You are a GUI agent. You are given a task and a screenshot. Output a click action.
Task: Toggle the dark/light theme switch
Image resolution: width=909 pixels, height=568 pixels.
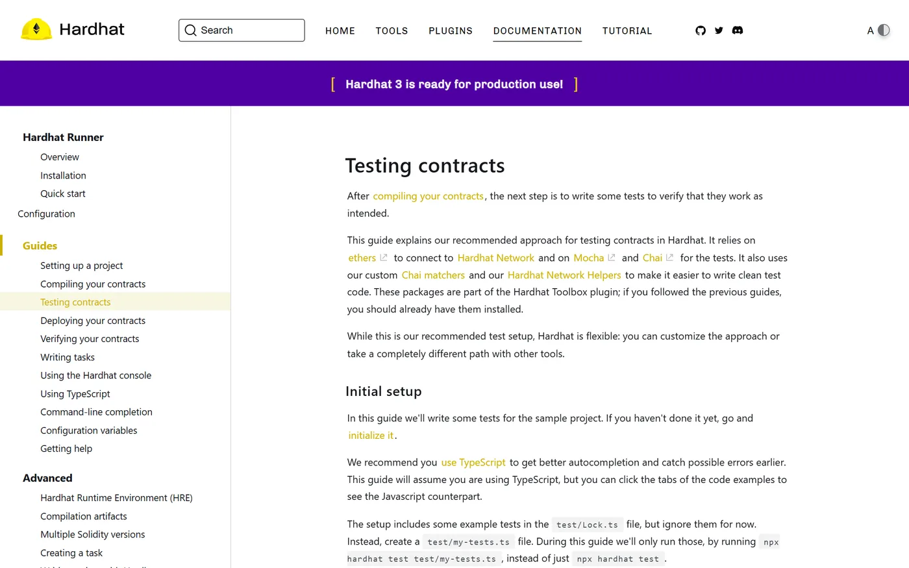coord(884,31)
